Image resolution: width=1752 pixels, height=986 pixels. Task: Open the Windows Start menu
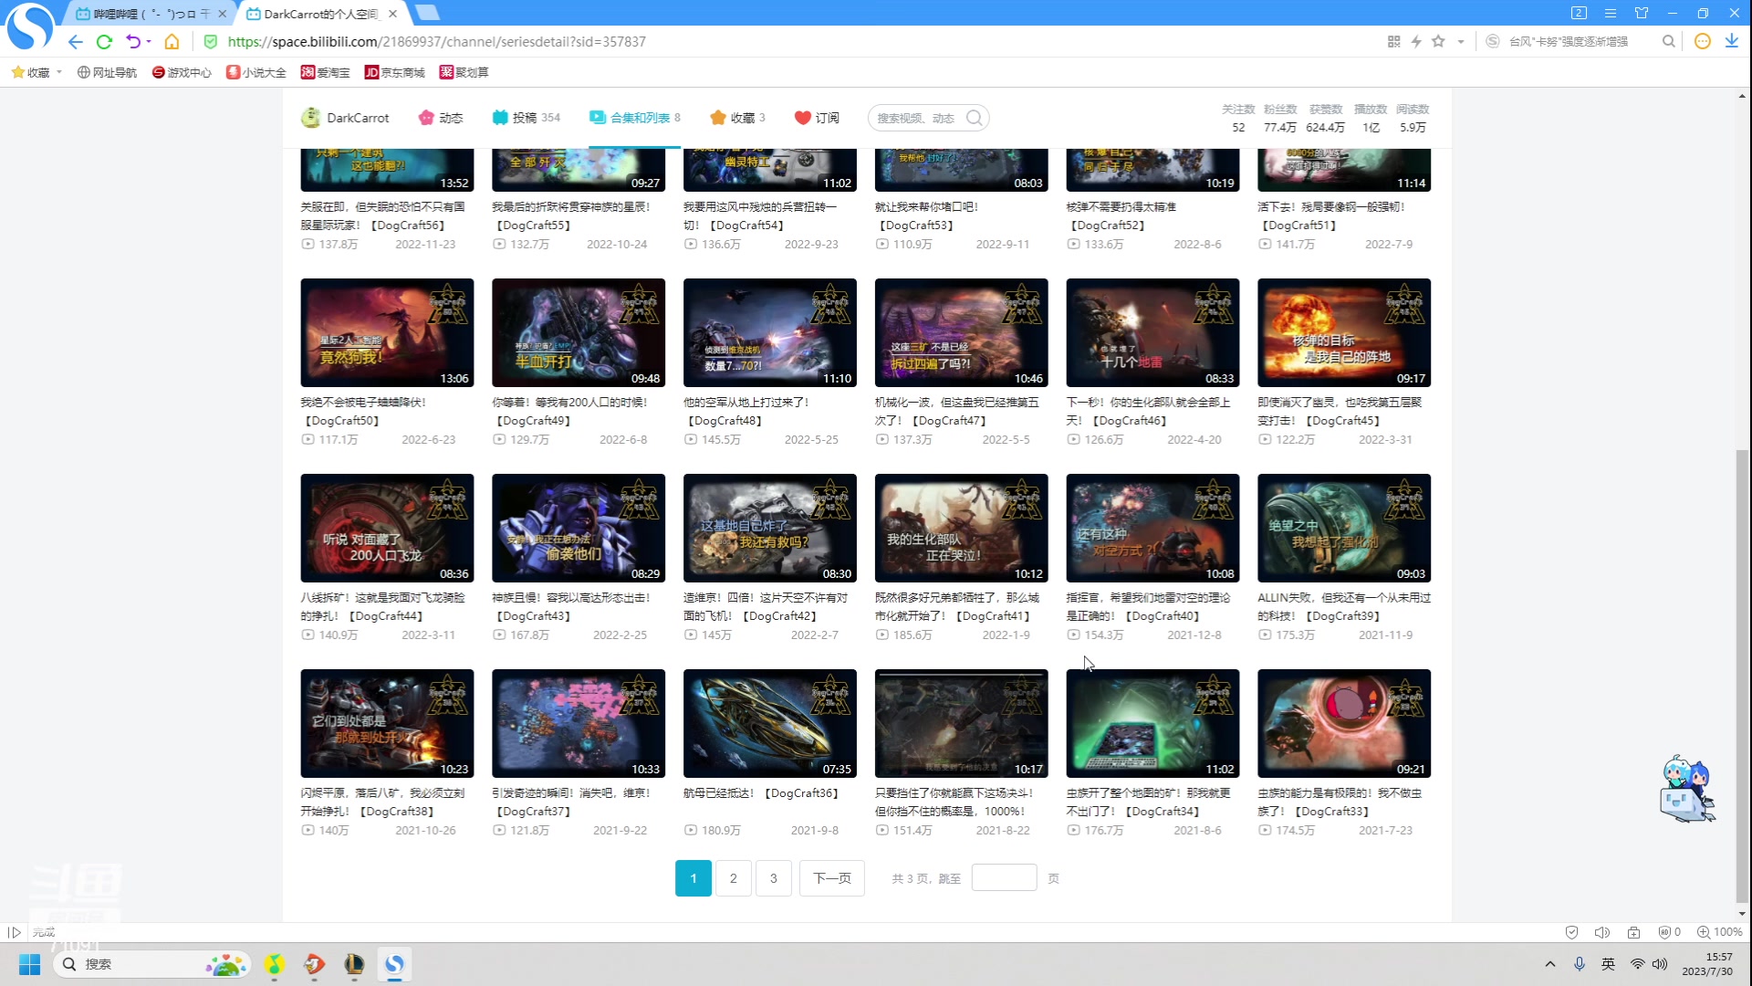(29, 964)
